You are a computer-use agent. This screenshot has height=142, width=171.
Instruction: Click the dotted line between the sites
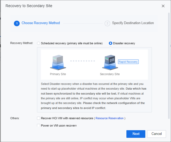[83, 61]
